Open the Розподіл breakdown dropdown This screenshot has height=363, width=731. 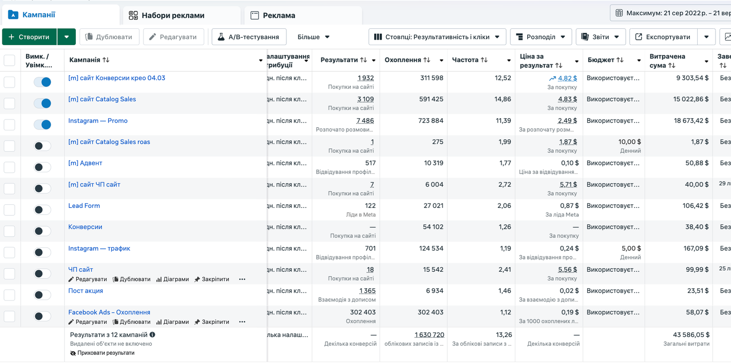[540, 37]
